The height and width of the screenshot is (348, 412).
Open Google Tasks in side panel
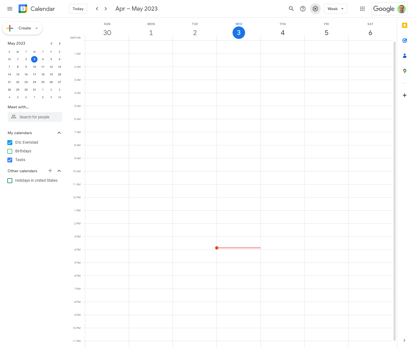pyautogui.click(x=405, y=41)
